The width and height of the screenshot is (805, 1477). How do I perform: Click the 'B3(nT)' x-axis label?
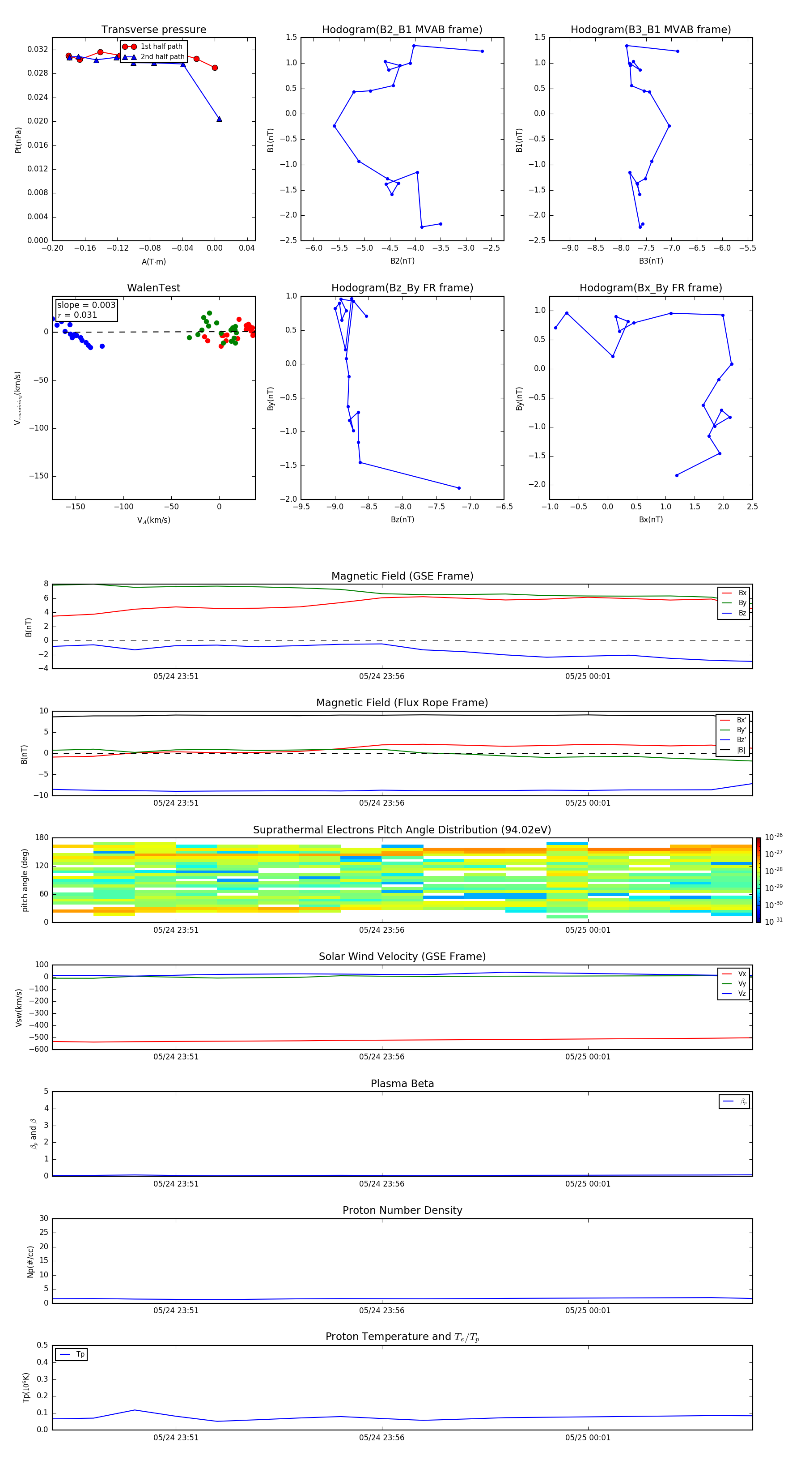tap(651, 261)
